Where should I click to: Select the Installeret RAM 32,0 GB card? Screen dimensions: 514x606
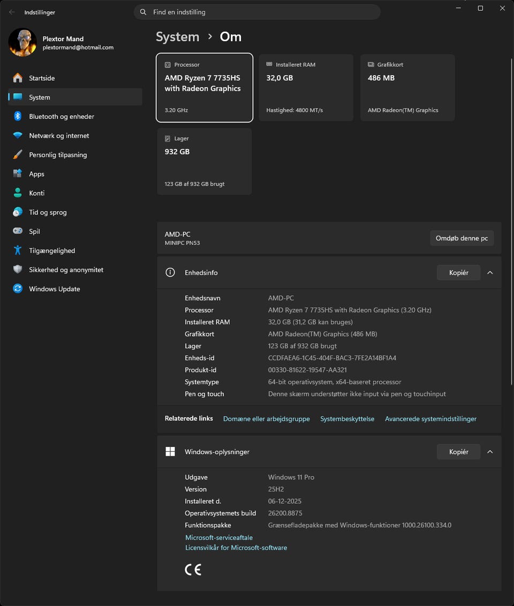(306, 88)
